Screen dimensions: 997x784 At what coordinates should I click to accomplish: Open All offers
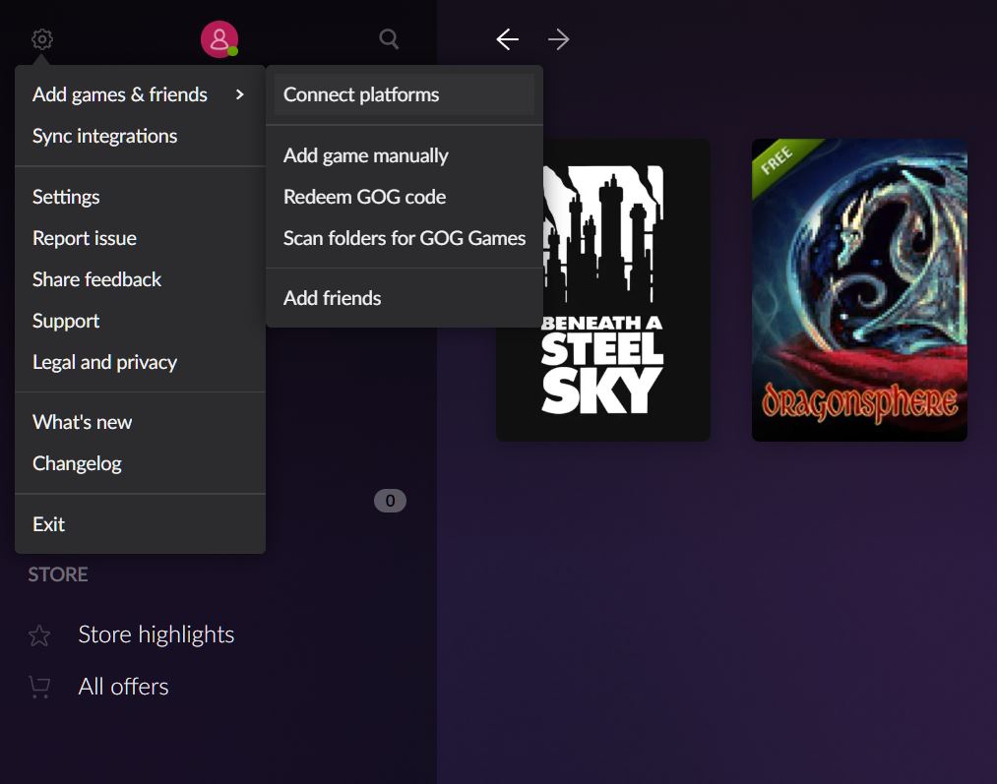(x=123, y=687)
